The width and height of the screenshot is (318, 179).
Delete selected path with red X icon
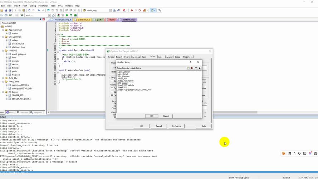pos(192,68)
